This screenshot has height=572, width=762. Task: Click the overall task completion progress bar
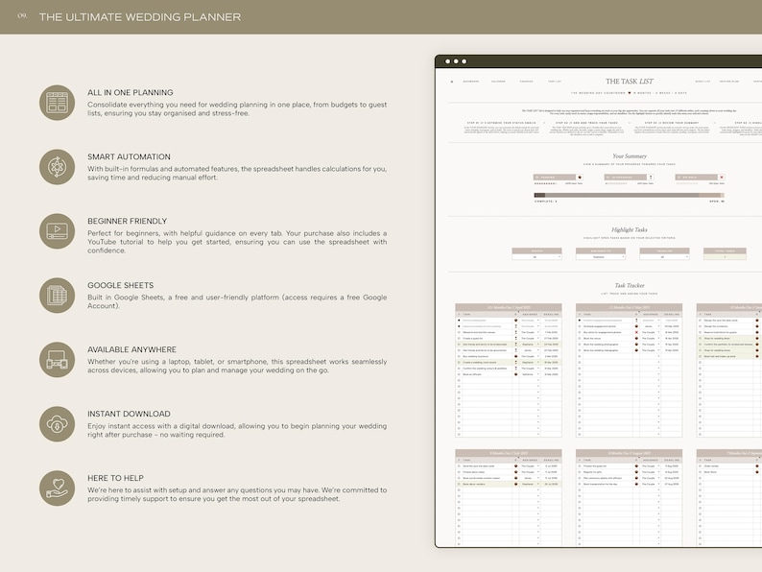tap(629, 195)
